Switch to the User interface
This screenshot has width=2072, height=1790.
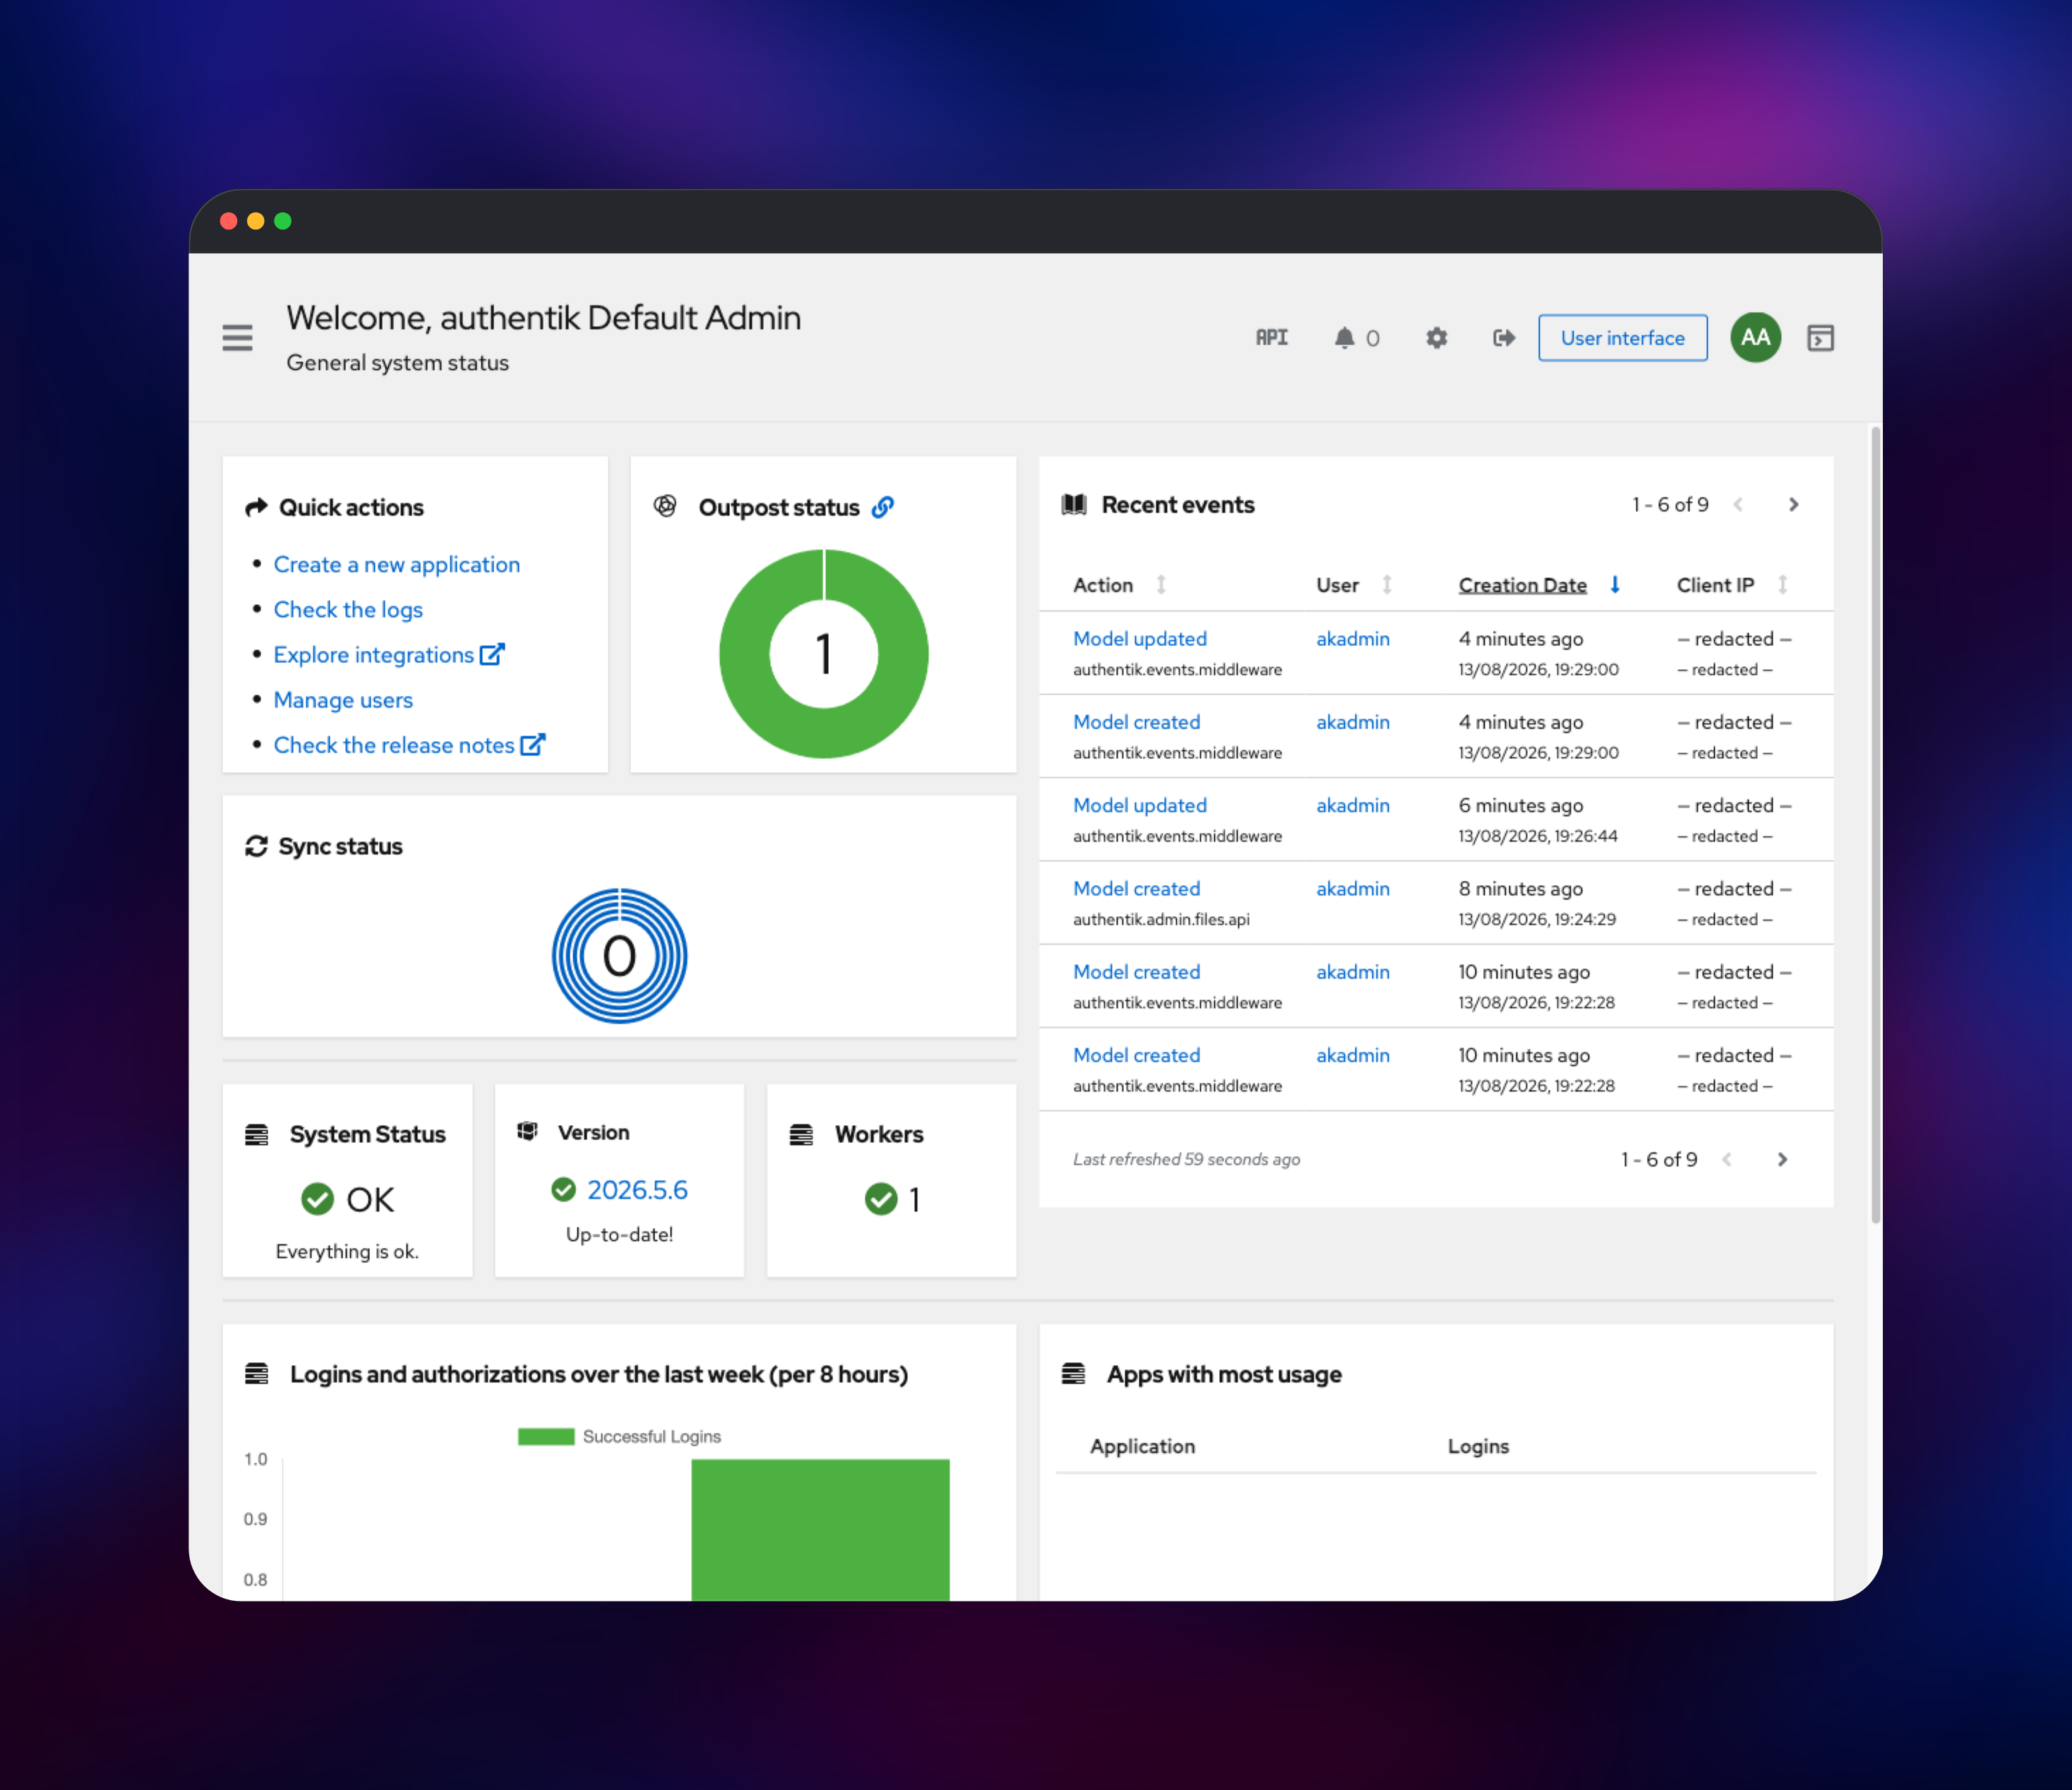(1622, 338)
